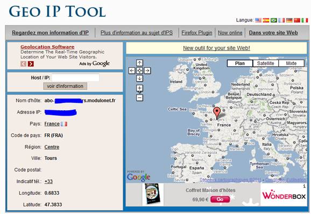This screenshot has width=311, height=214.
Task: Zoom out with the map minus button
Action: (x=140, y=97)
